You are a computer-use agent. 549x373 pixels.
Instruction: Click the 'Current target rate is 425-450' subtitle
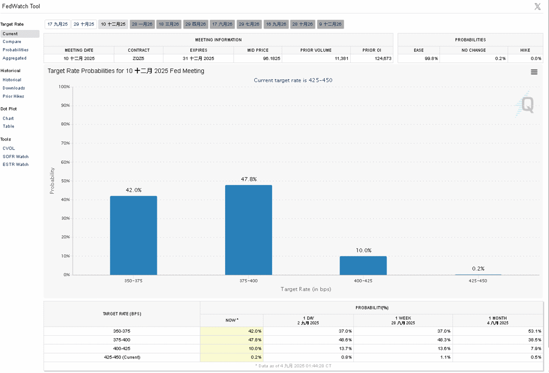pos(293,80)
